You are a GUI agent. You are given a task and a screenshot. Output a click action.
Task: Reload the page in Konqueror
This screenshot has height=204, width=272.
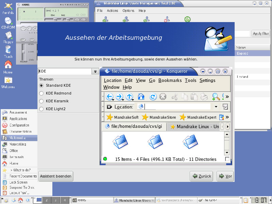153,97
